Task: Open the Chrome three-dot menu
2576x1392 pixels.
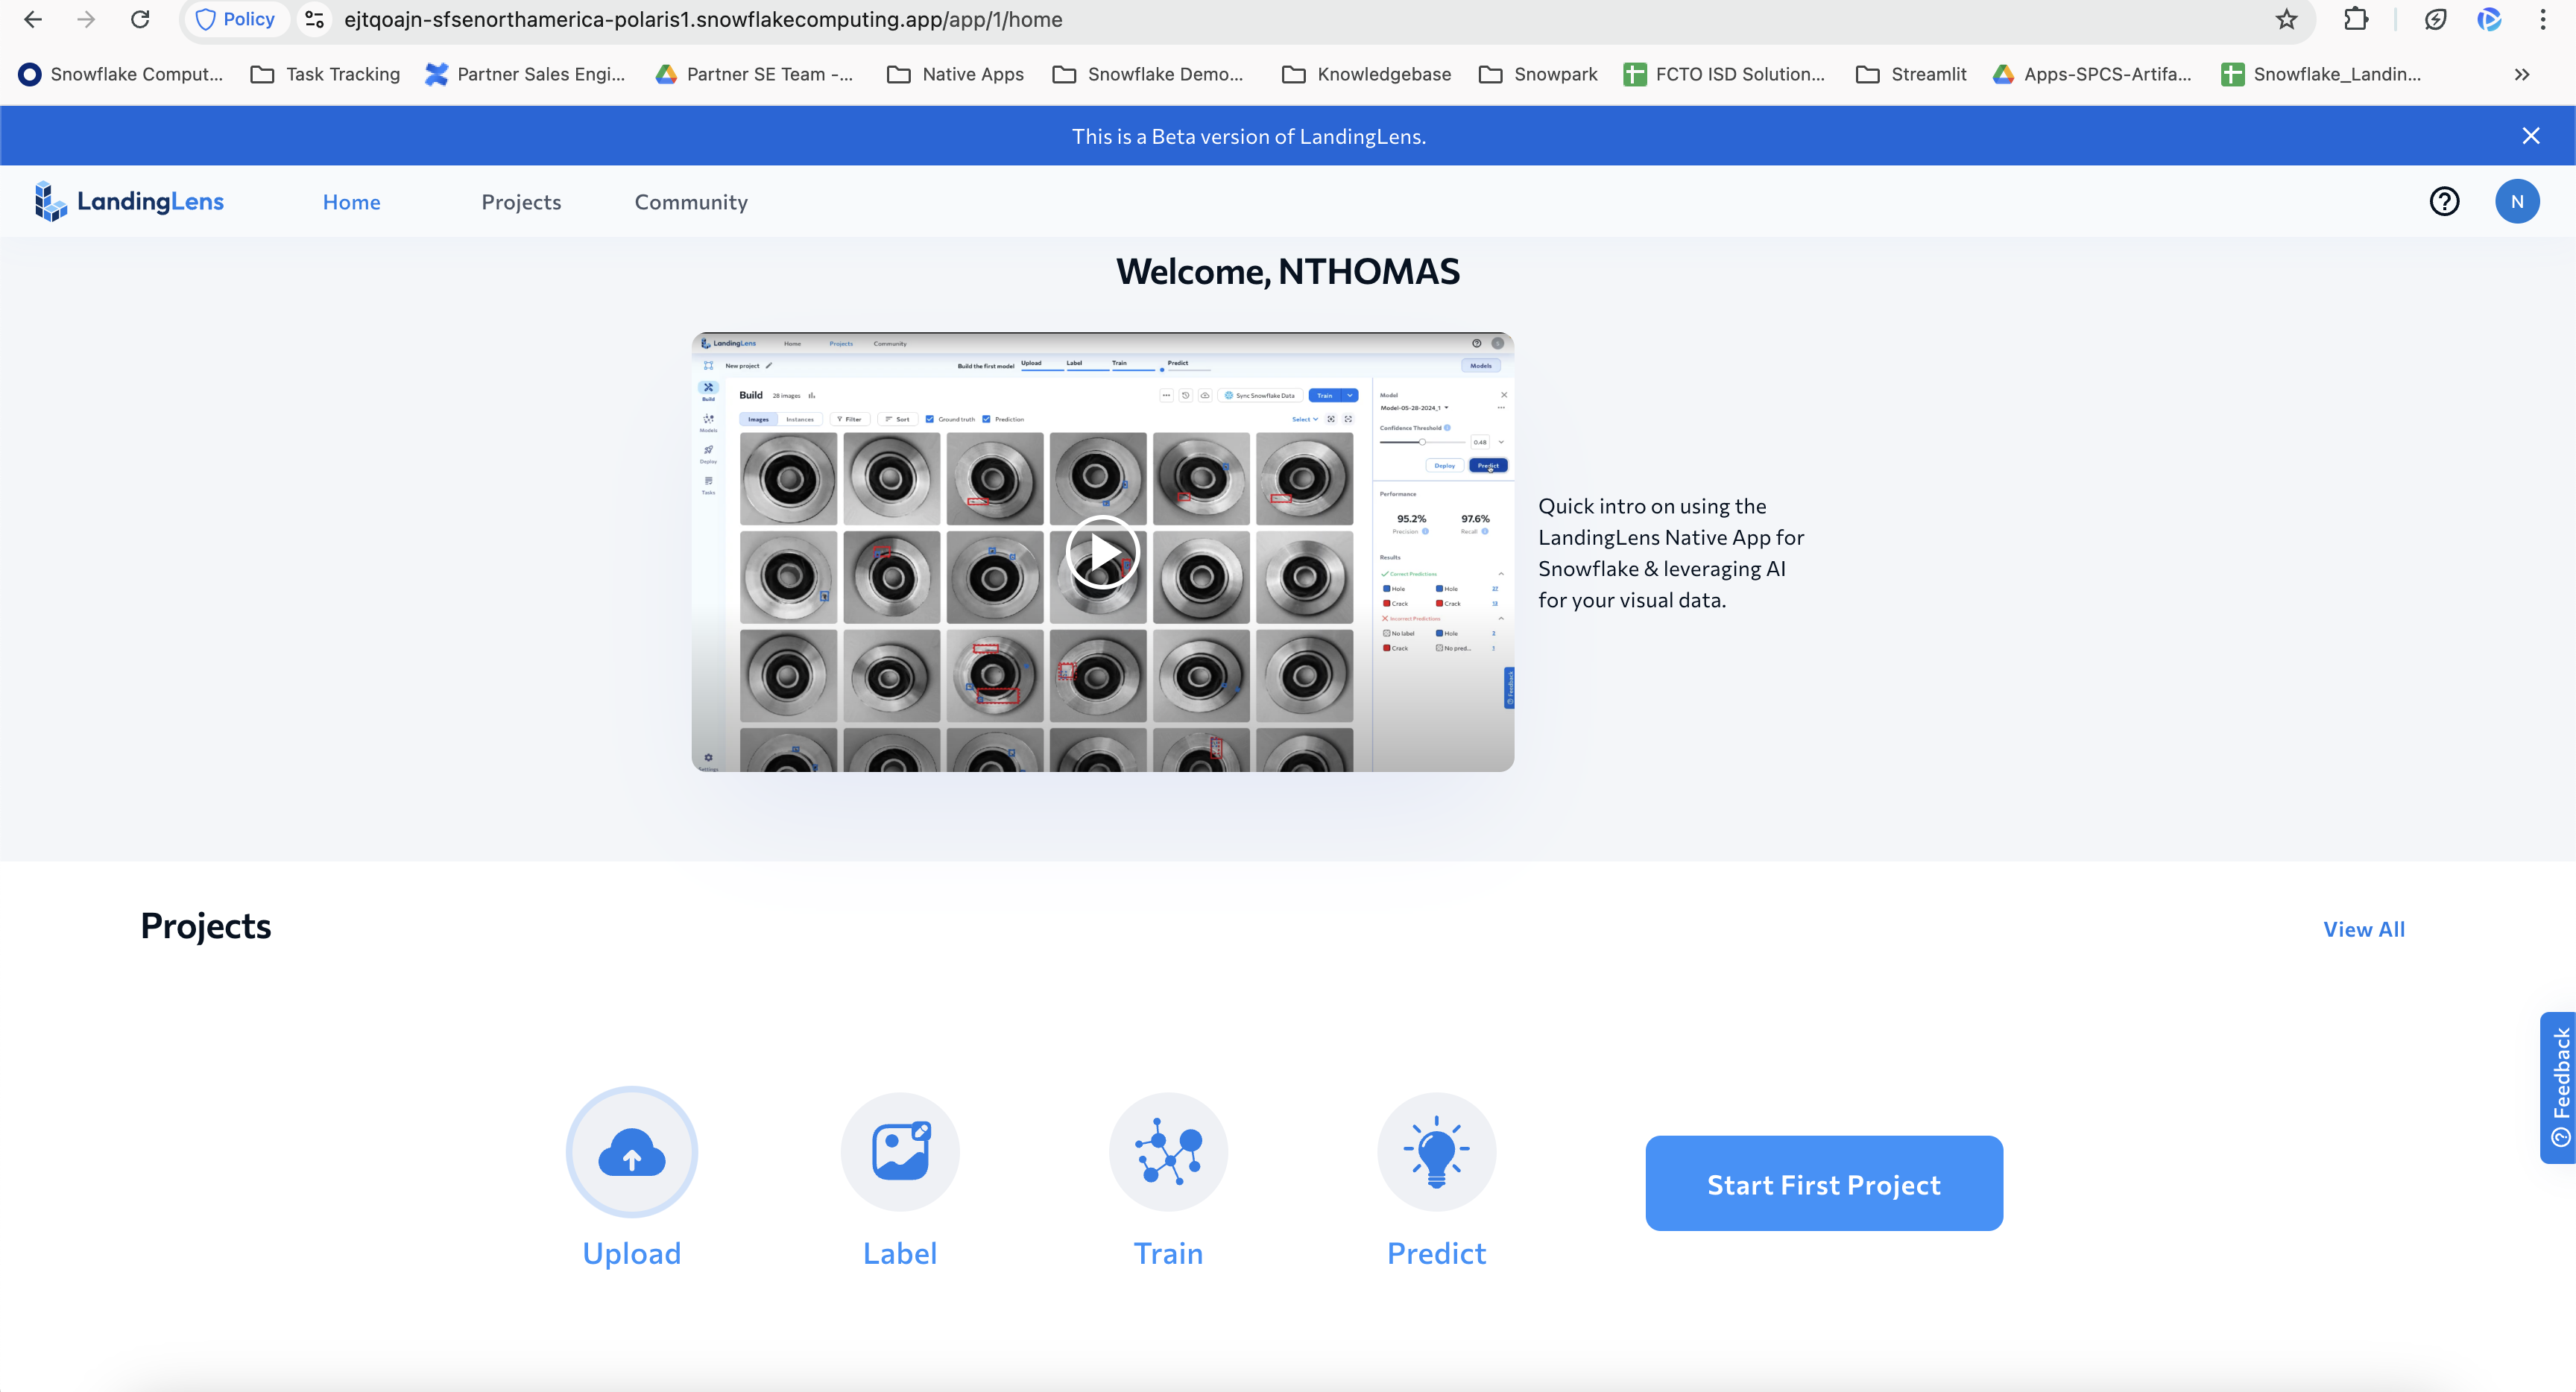Action: point(2542,20)
